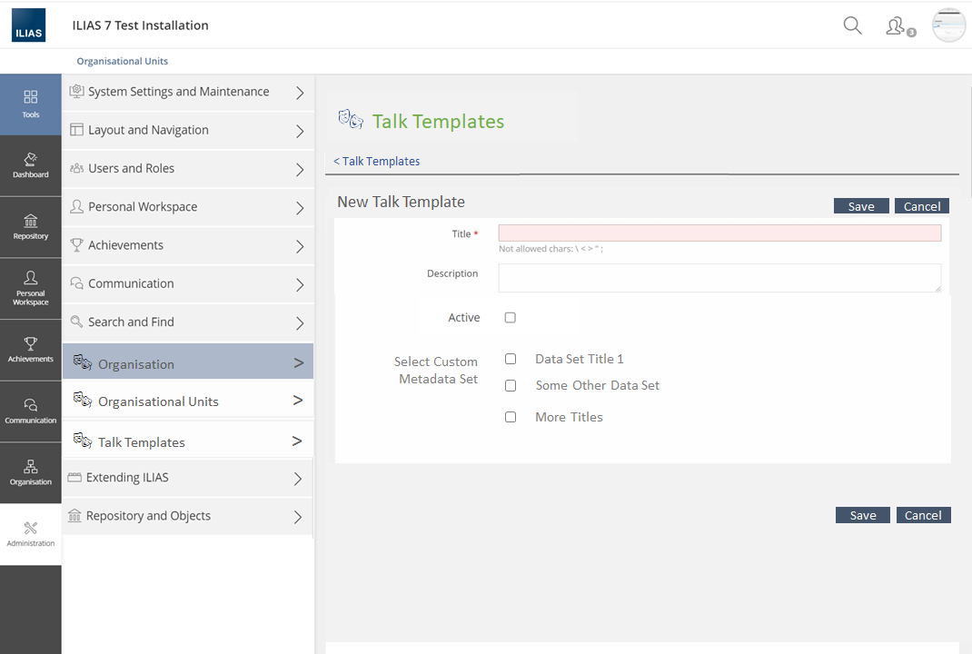
Task: Click into the Title input field
Action: coord(719,233)
